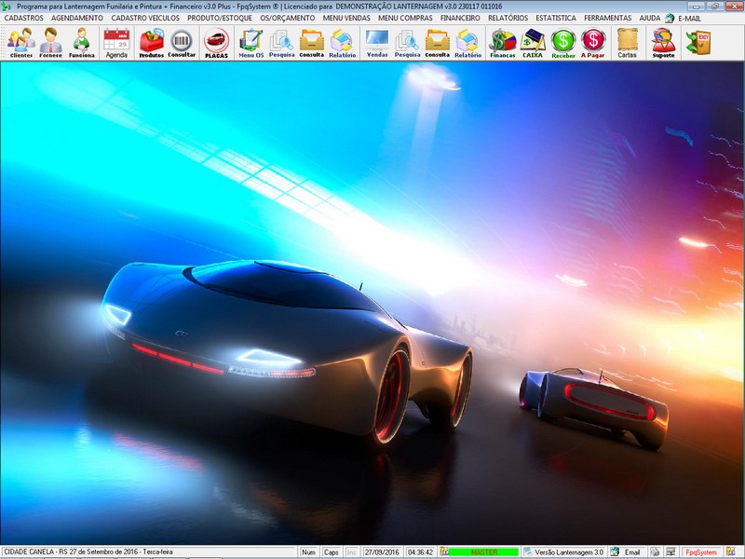Open the Cartas scroll icon
The width and height of the screenshot is (745, 559).
(628, 43)
